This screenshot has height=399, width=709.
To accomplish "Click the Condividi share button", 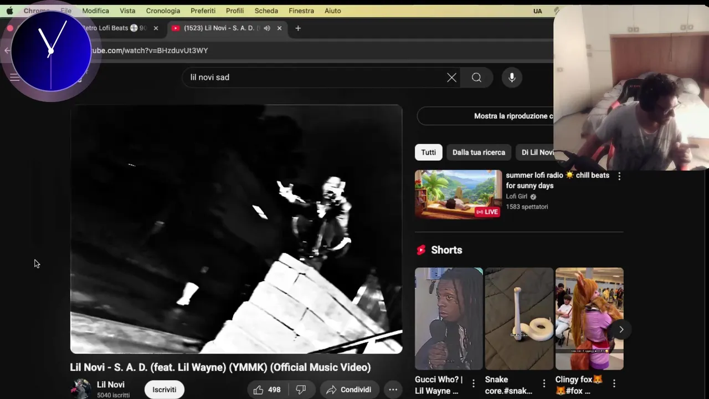I will tap(349, 390).
